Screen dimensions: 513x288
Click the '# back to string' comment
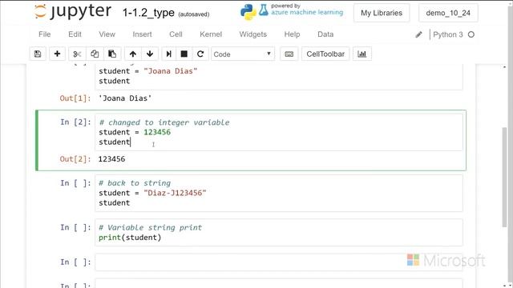click(x=135, y=183)
